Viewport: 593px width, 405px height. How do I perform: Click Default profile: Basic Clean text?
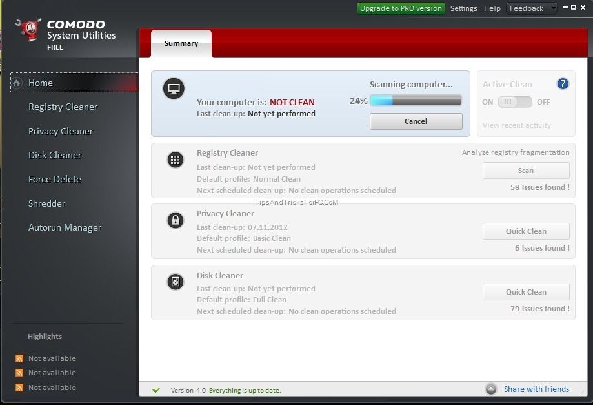[244, 238]
